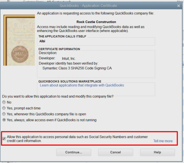The width and height of the screenshot is (184, 163).
Task: Click the "Description:" label
Action: [48, 53]
